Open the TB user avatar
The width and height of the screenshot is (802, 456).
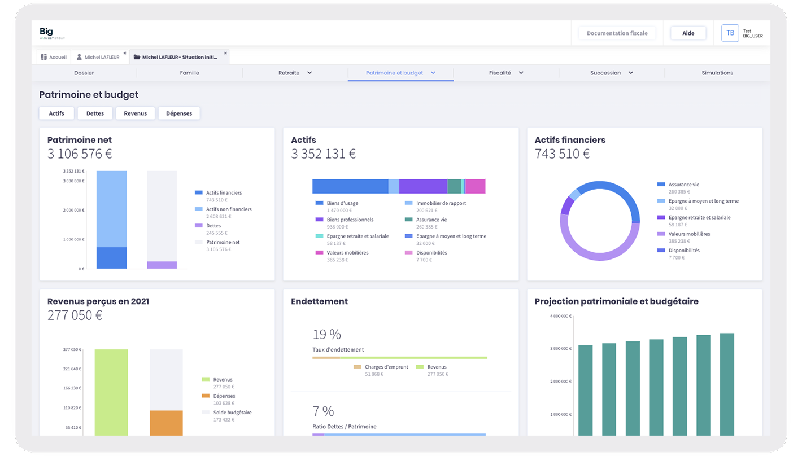pos(730,33)
